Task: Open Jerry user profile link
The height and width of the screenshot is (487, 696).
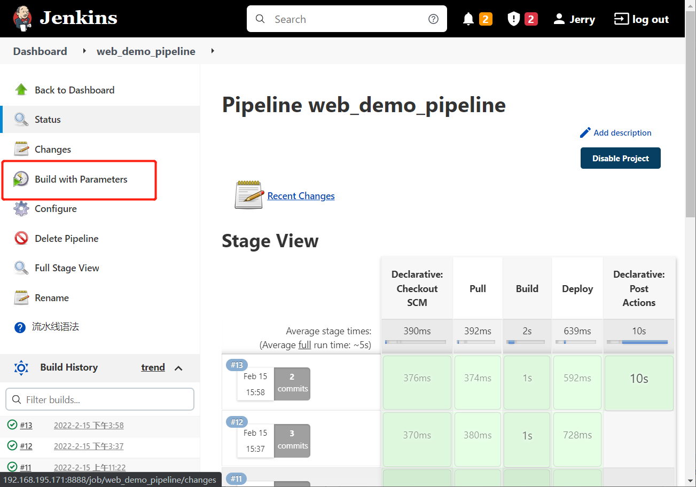Action: pyautogui.click(x=582, y=19)
